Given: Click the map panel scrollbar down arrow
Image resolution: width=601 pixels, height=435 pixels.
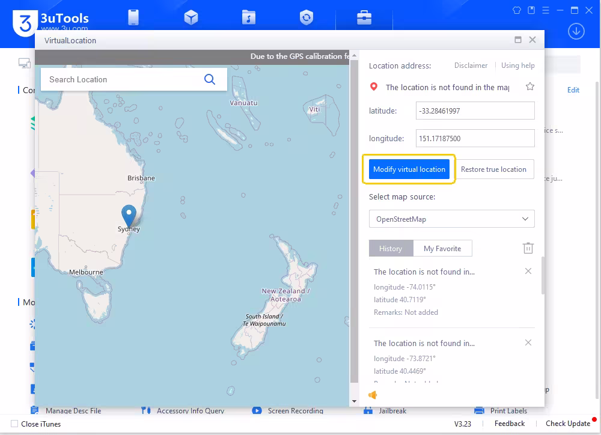Looking at the screenshot, I should coord(354,401).
